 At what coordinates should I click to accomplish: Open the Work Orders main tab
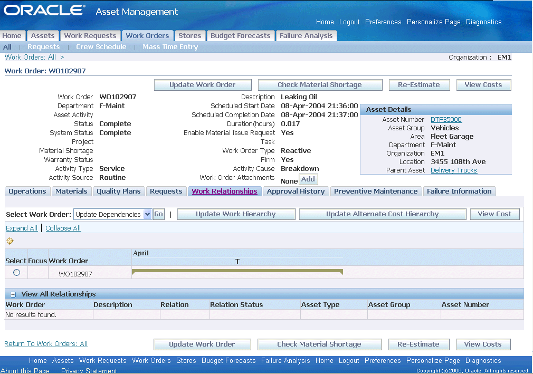pyautogui.click(x=147, y=36)
